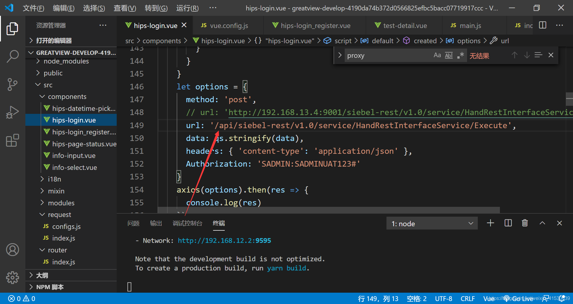Screen dimensions: 573x304
Task: Open the Selection menu
Action: click(x=94, y=8)
